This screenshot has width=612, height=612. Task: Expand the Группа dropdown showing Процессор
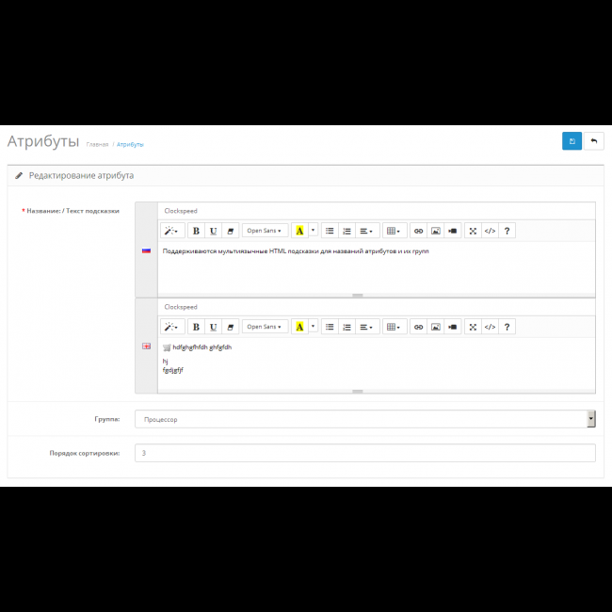point(364,419)
